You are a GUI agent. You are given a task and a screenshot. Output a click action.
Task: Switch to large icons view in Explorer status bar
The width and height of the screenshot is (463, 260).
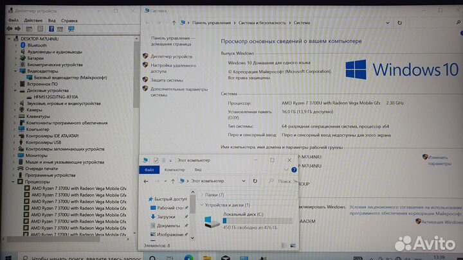tap(293, 245)
